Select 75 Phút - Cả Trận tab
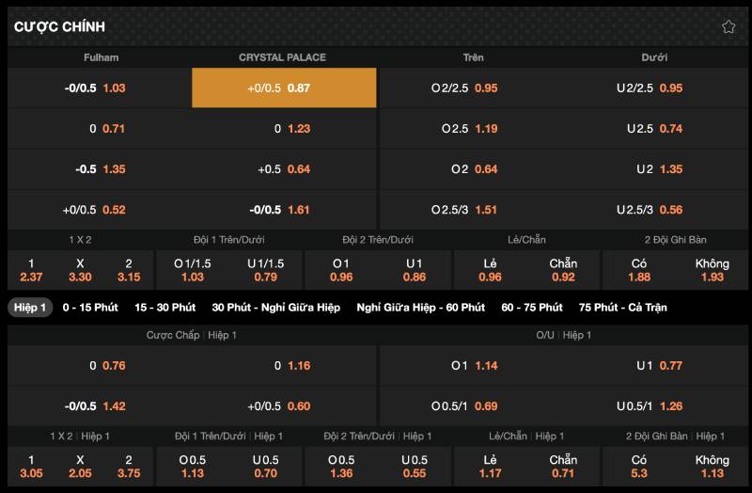Viewport: 752px width, 493px height. point(622,308)
